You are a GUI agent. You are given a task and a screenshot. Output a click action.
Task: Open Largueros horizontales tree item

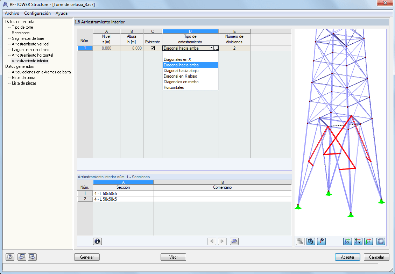30,50
